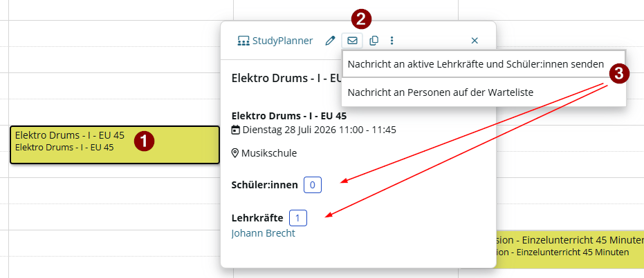Select Nachricht an aktive Lehrkräfte und Schüler:innen senden
Image resolution: width=644 pixels, height=278 pixels.
point(476,64)
